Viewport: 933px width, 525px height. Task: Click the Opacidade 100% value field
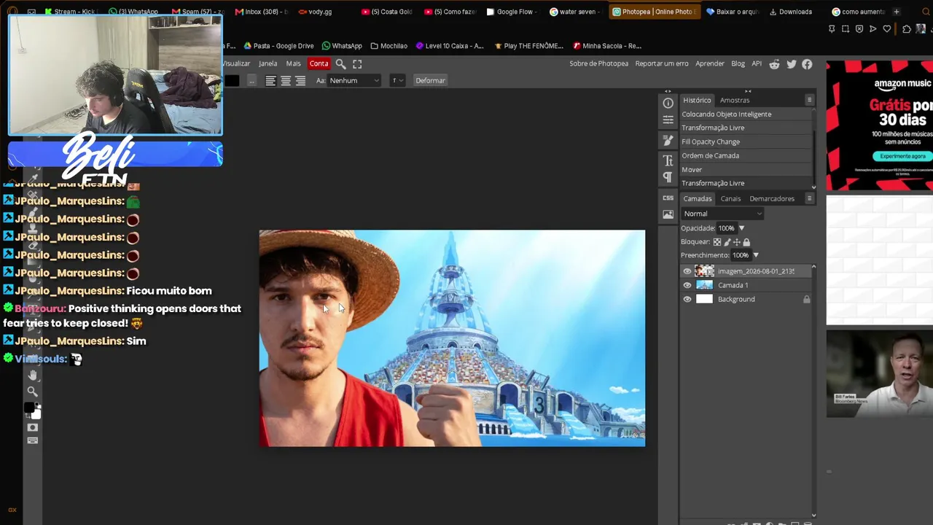coord(727,228)
